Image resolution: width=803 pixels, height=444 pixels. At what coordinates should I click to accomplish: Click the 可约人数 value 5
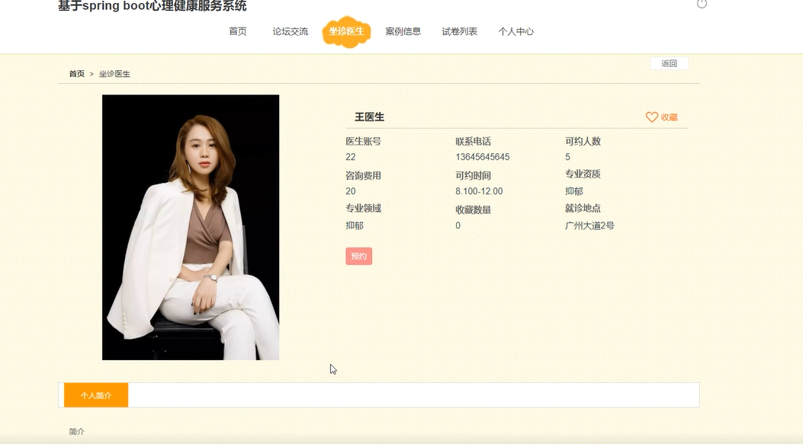567,157
